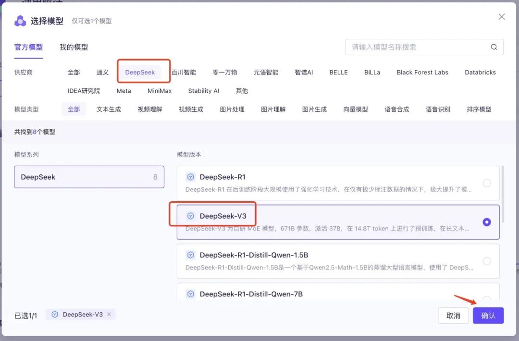Filter provider by MiniMax
The width and height of the screenshot is (519, 341).
pyautogui.click(x=160, y=91)
